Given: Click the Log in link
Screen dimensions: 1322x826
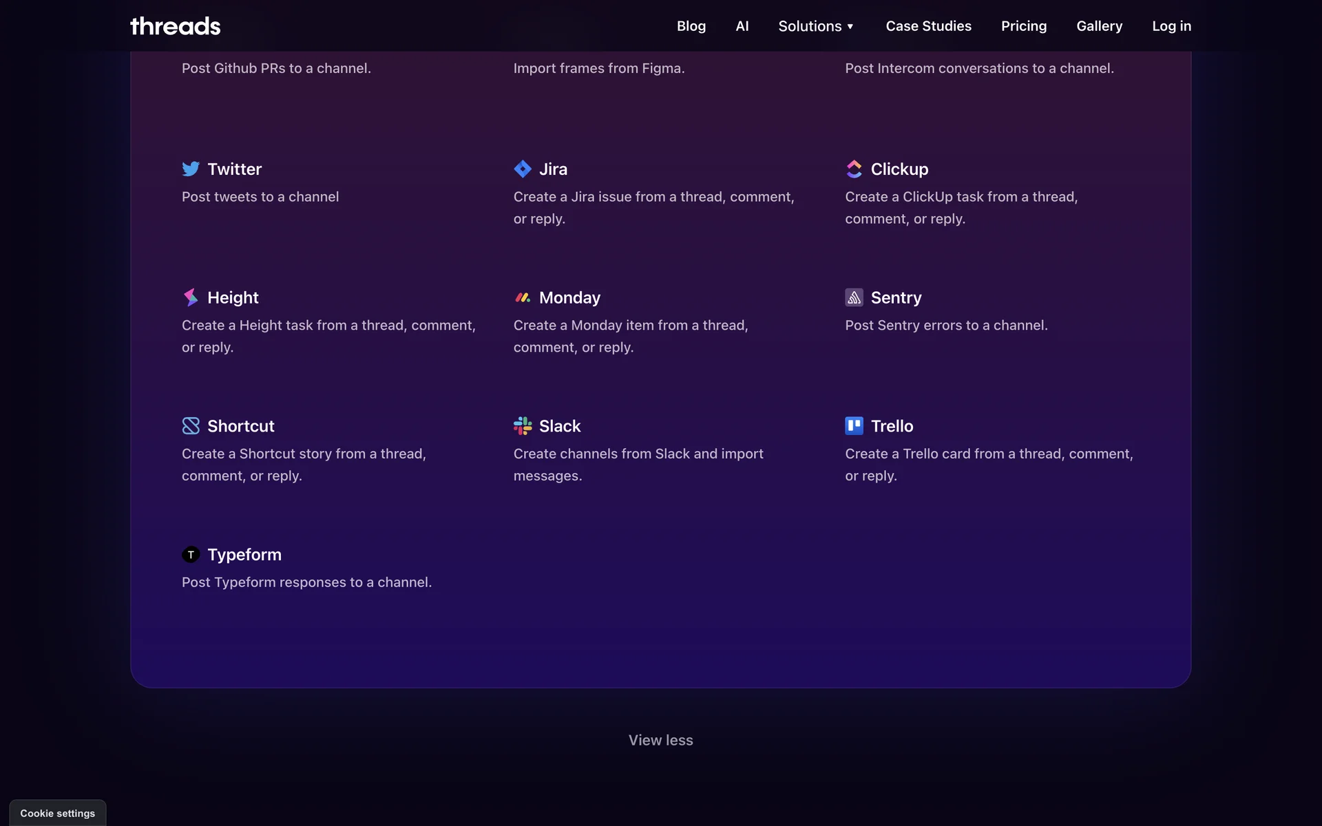Looking at the screenshot, I should pyautogui.click(x=1171, y=26).
